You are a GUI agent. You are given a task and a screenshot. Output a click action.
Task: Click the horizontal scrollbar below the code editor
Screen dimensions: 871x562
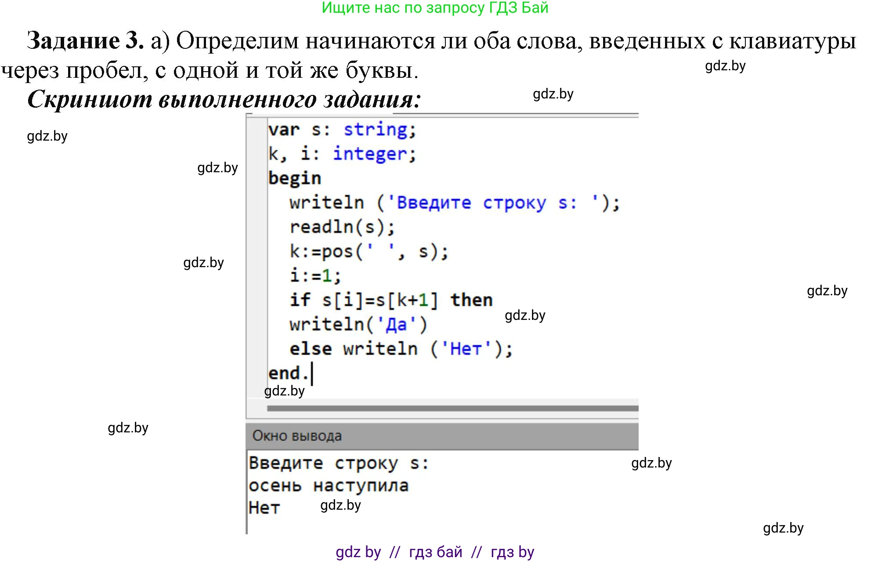(x=452, y=408)
